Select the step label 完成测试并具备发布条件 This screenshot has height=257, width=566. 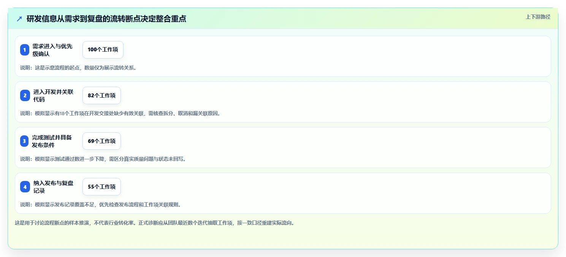52,141
